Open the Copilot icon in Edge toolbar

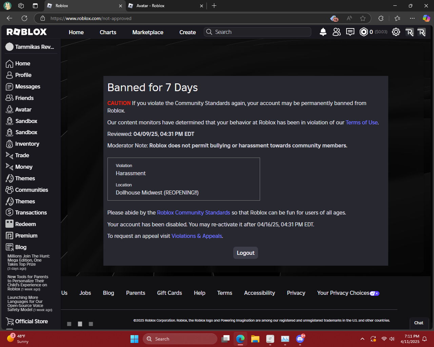pyautogui.click(x=426, y=18)
